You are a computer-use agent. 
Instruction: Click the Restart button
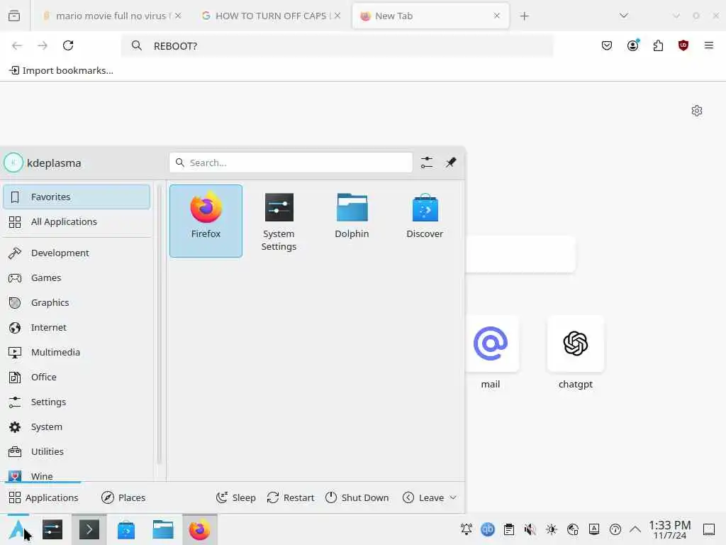(x=291, y=497)
